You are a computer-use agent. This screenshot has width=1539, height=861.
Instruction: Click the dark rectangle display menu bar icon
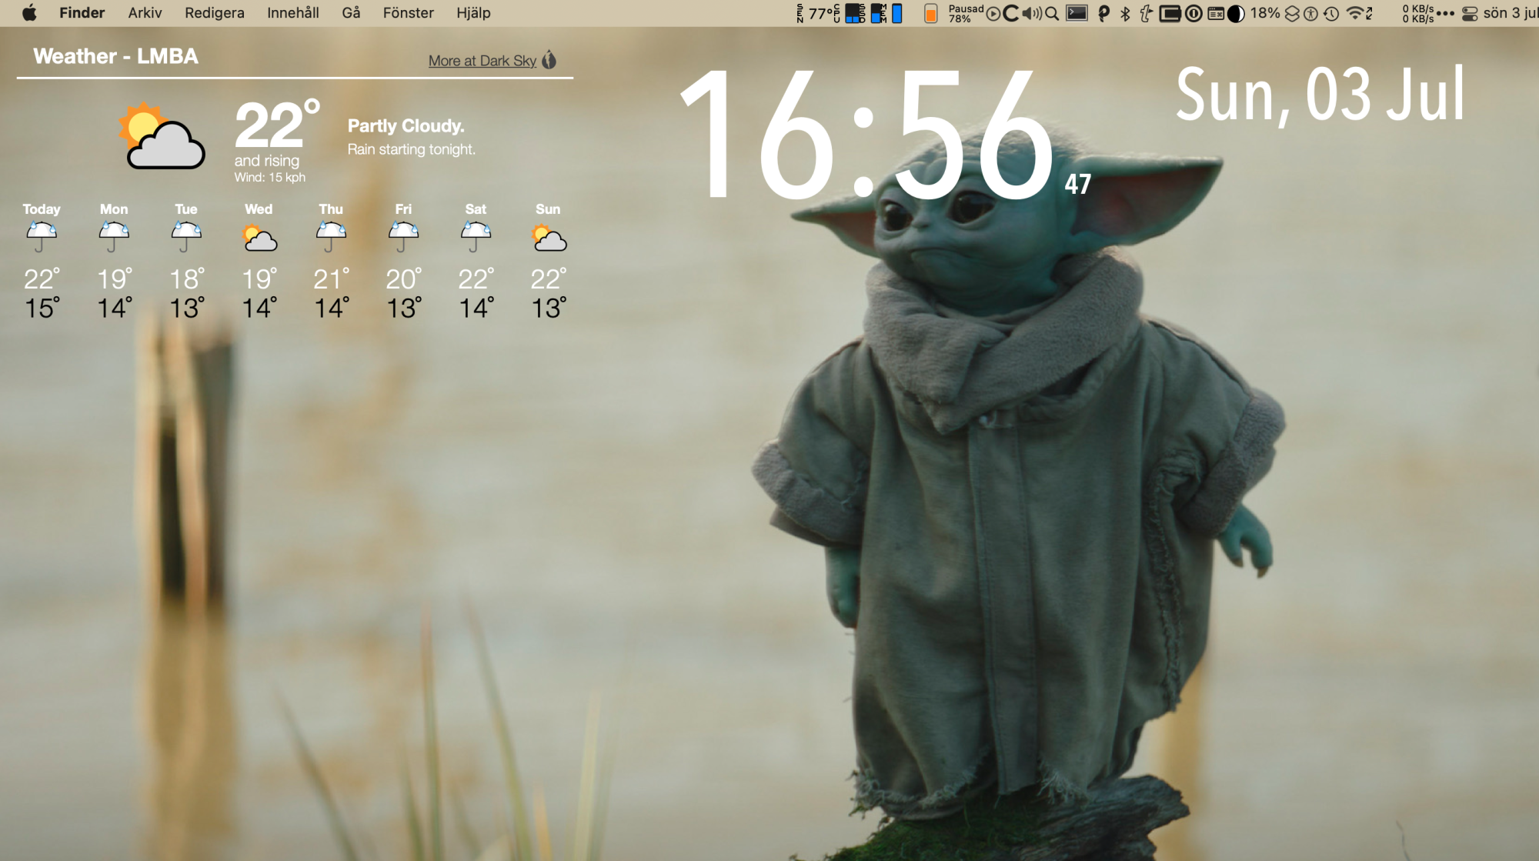pyautogui.click(x=1170, y=13)
